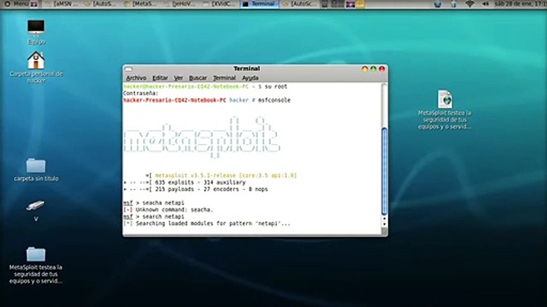Click the show desktop icon beside Menu
The width and height of the screenshot is (547, 307).
[34, 4]
